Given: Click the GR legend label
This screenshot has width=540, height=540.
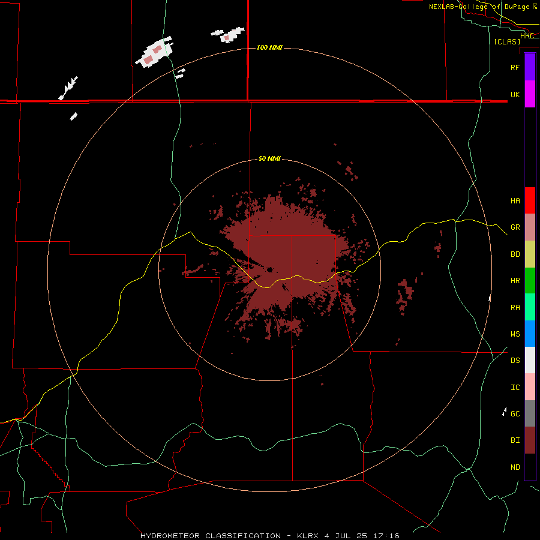Looking at the screenshot, I should pyautogui.click(x=515, y=227).
